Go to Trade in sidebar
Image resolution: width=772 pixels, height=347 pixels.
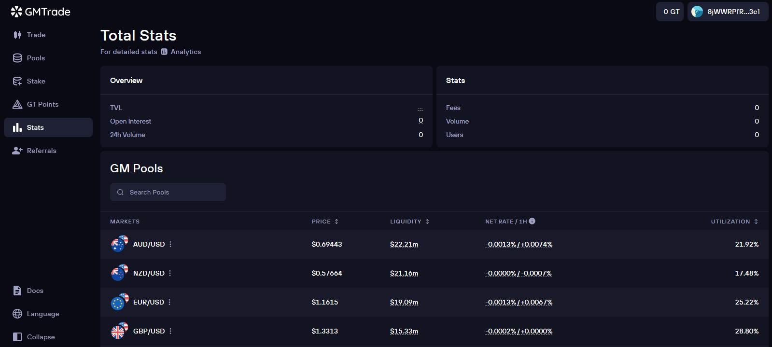pos(48,35)
